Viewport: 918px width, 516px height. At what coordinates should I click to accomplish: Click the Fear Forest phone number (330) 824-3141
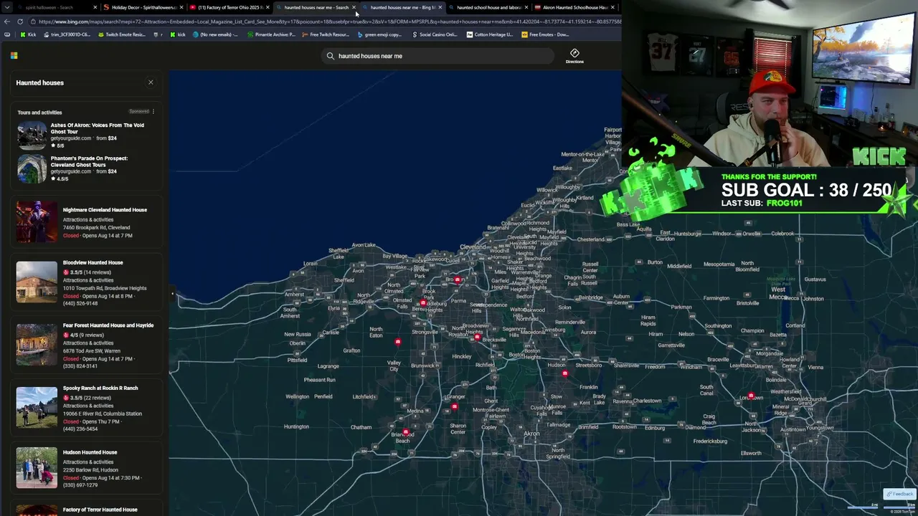tap(80, 366)
